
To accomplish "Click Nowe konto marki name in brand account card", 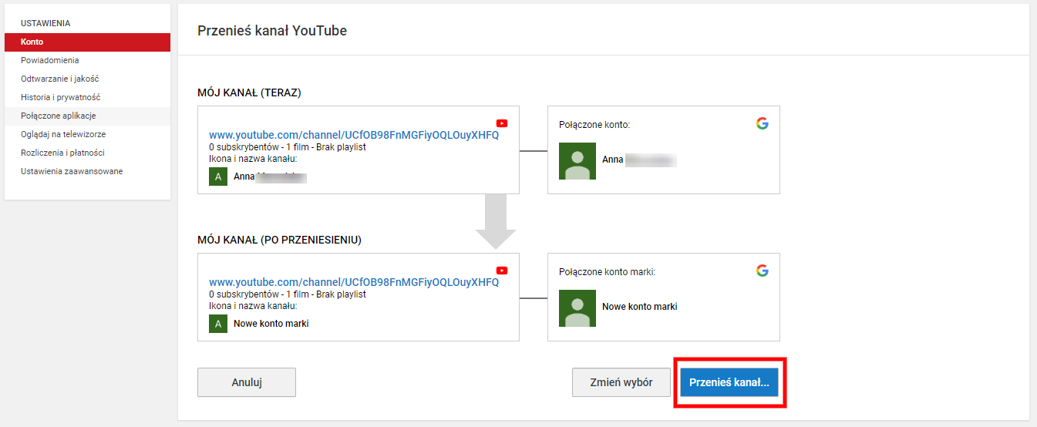I will (x=640, y=307).
